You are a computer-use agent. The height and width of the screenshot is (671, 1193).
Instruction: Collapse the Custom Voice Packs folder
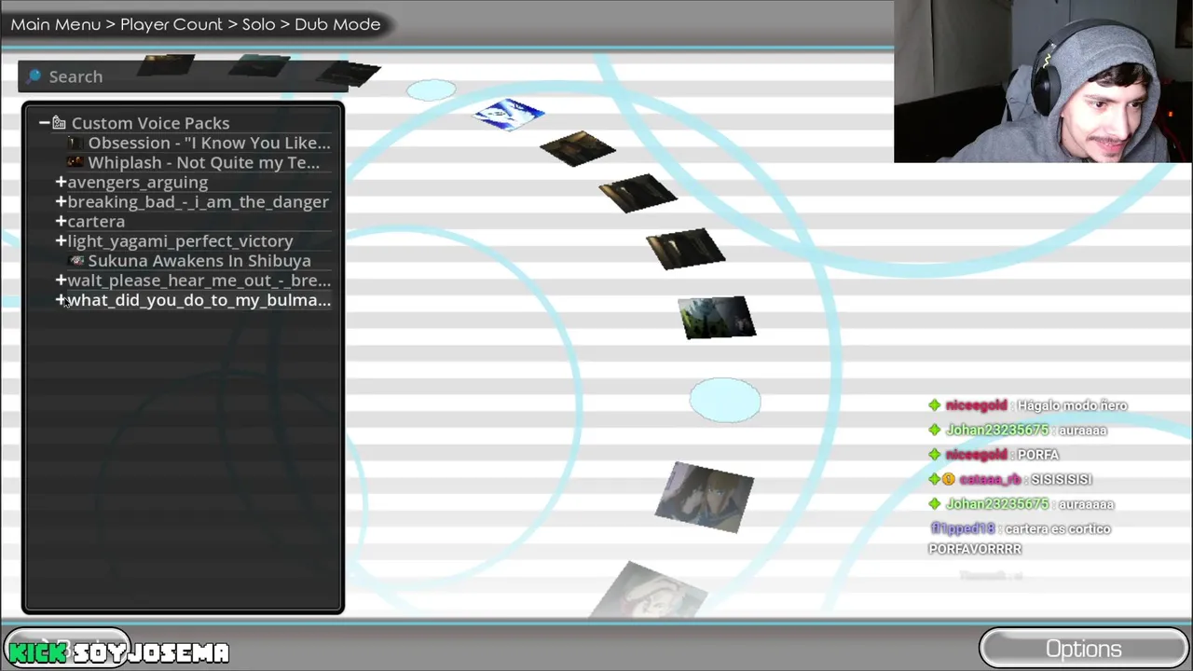click(x=44, y=123)
